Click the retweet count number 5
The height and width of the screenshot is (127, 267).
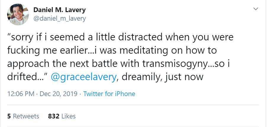(9, 116)
